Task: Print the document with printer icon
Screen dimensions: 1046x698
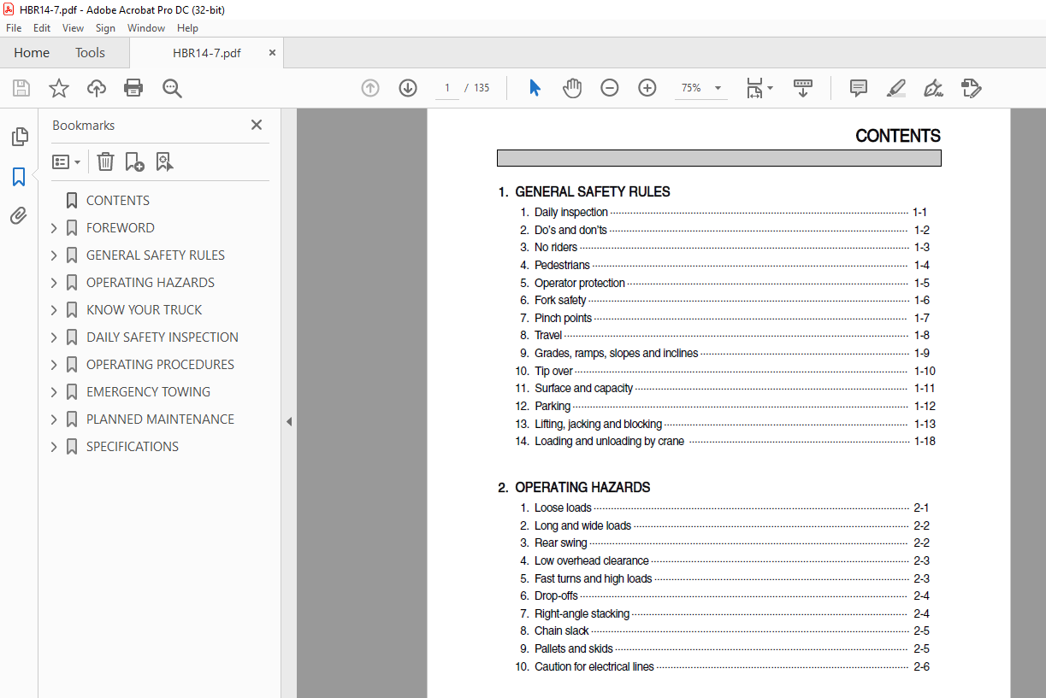Action: tap(133, 88)
